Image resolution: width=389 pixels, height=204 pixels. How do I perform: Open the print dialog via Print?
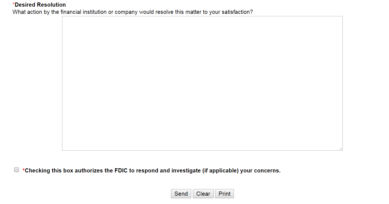click(x=224, y=194)
